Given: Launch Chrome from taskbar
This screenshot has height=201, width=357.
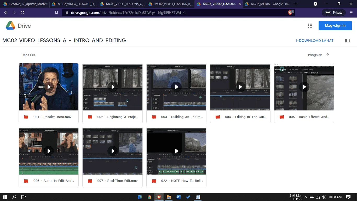Looking at the screenshot, I should click(149, 197).
